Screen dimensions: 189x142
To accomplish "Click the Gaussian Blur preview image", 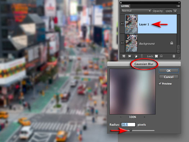I will (132, 91).
